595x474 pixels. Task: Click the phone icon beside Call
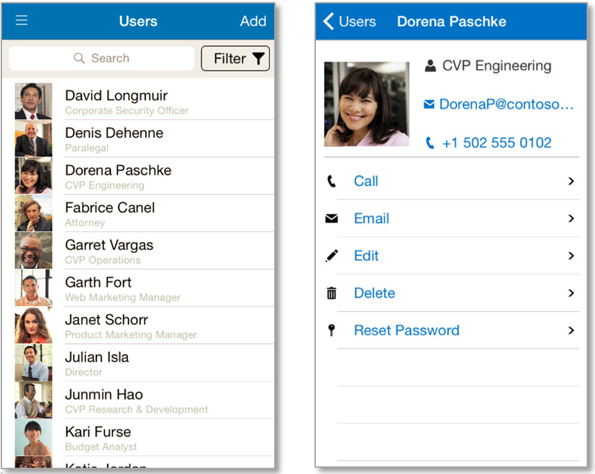(x=332, y=181)
